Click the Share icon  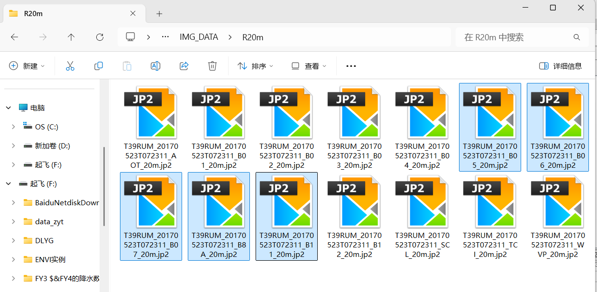184,66
